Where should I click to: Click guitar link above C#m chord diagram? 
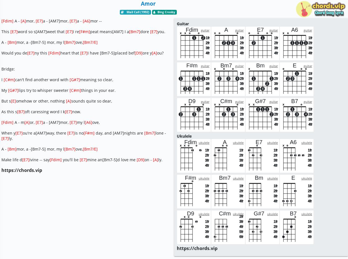[x=239, y=102]
